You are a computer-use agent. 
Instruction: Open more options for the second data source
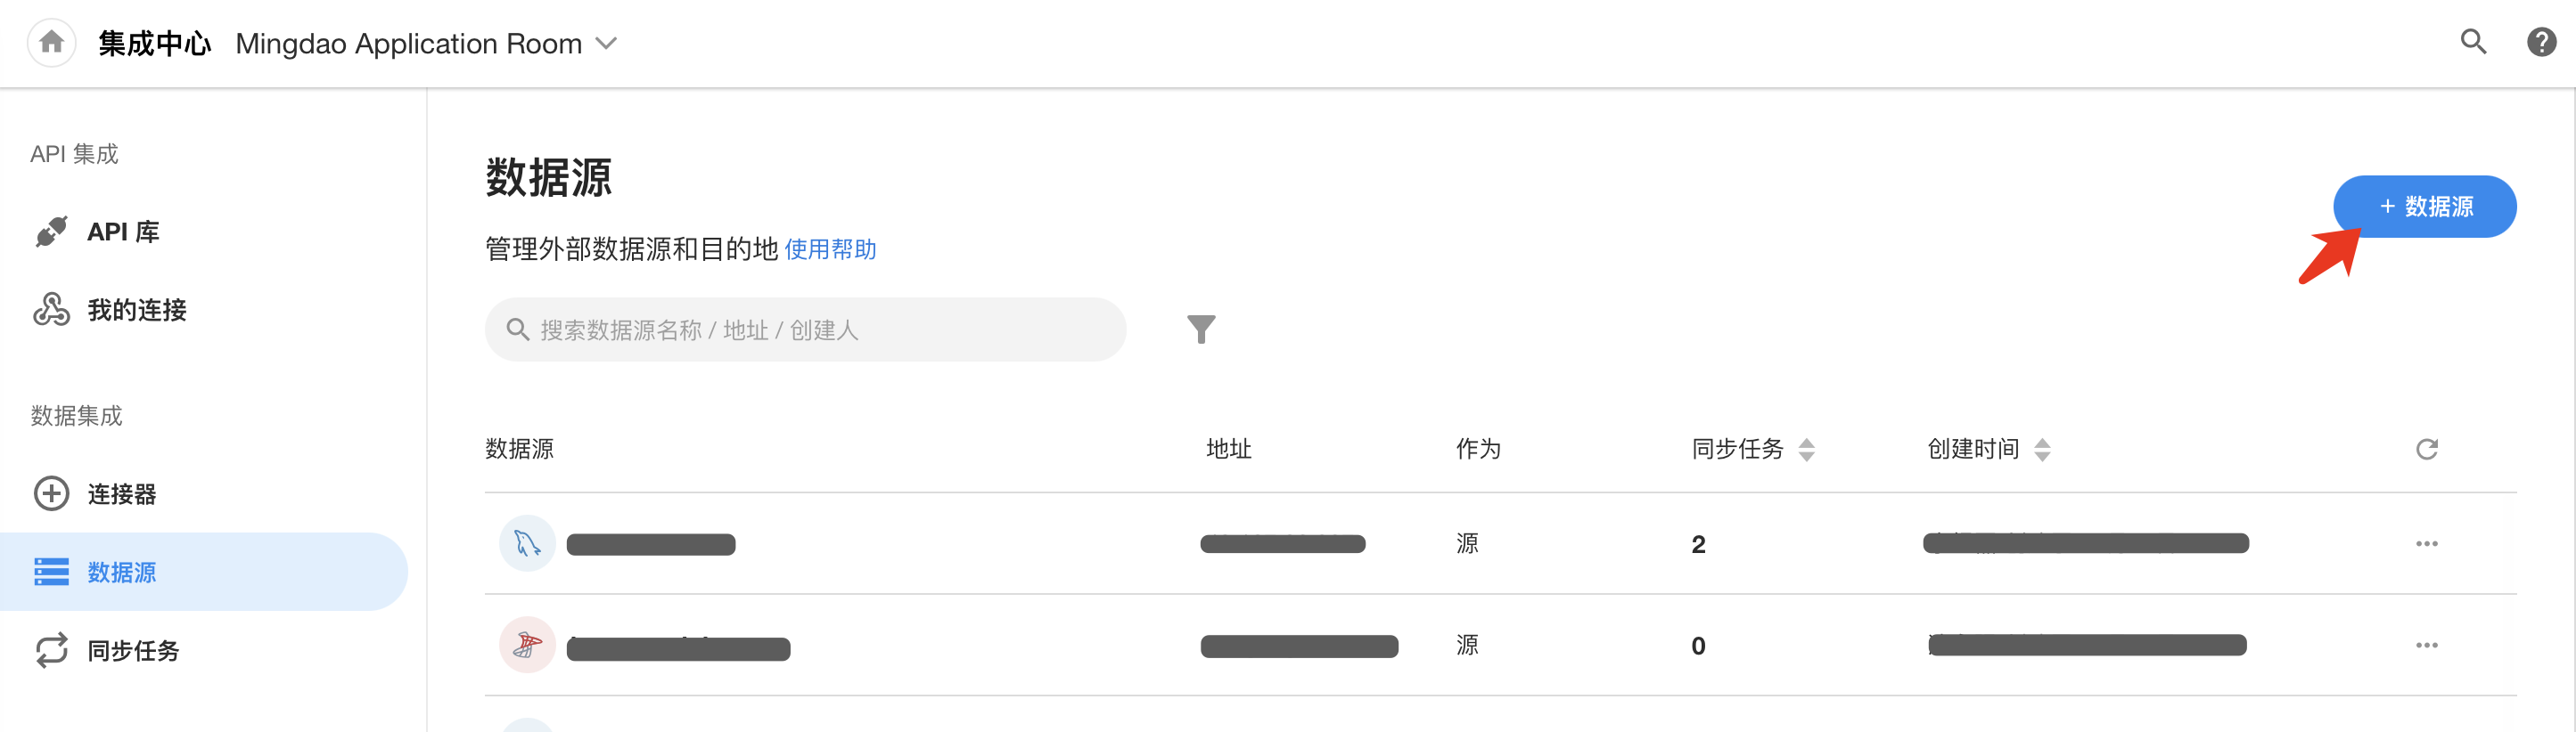[x=2426, y=645]
